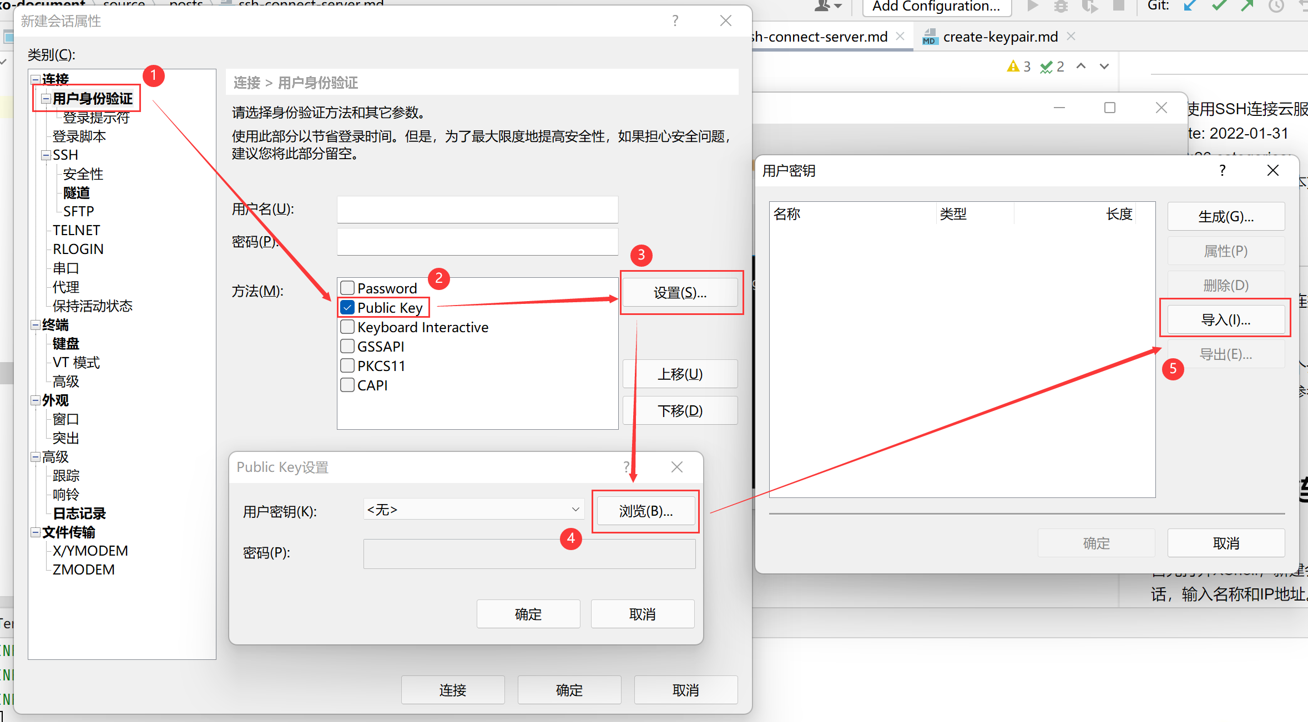This screenshot has height=722, width=1308.
Task: Click the 用户名 input field
Action: [477, 210]
